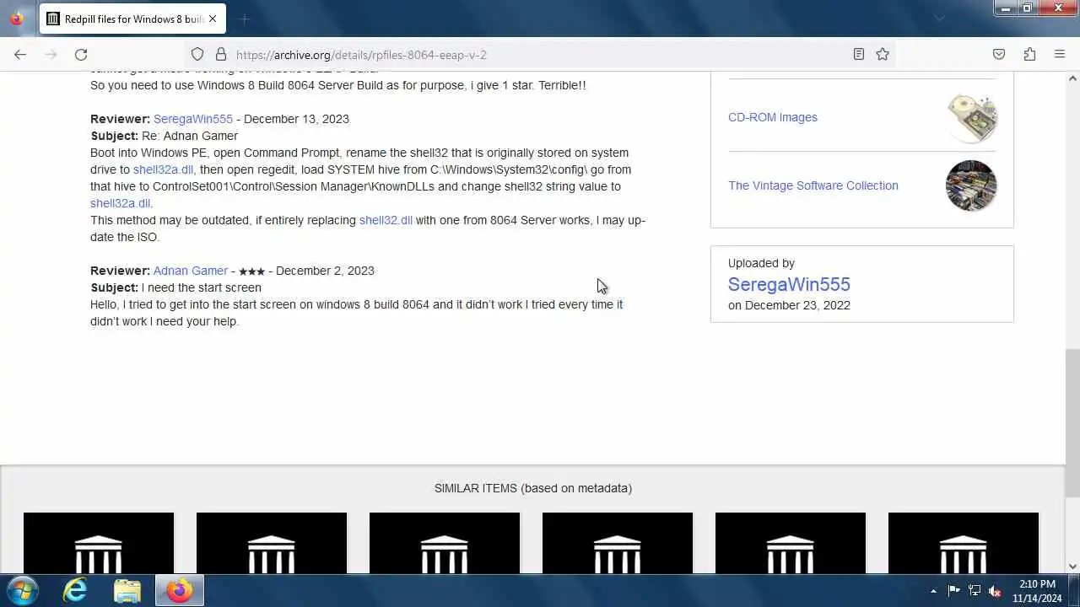This screenshot has height=607, width=1080.
Task: Open The Vintage Software Collection link
Action: coord(813,185)
